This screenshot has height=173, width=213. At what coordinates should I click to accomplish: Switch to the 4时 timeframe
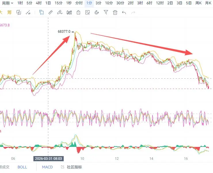tap(39, 3)
